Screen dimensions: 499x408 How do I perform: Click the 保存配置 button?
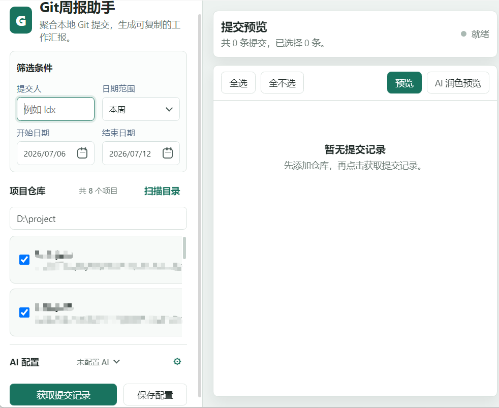[155, 395]
